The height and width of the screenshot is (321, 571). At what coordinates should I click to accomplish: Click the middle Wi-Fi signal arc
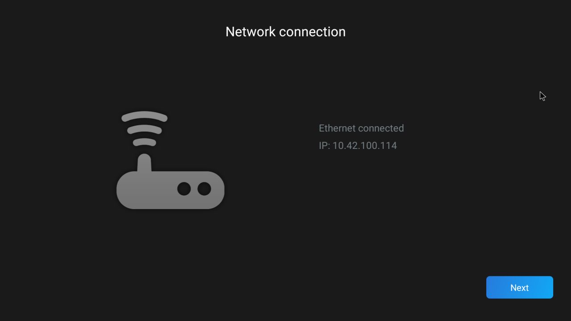pyautogui.click(x=145, y=129)
